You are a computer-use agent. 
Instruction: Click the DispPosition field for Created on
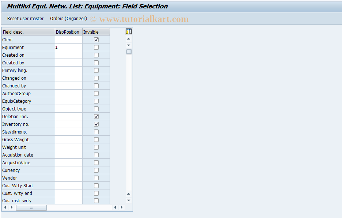tap(69, 55)
